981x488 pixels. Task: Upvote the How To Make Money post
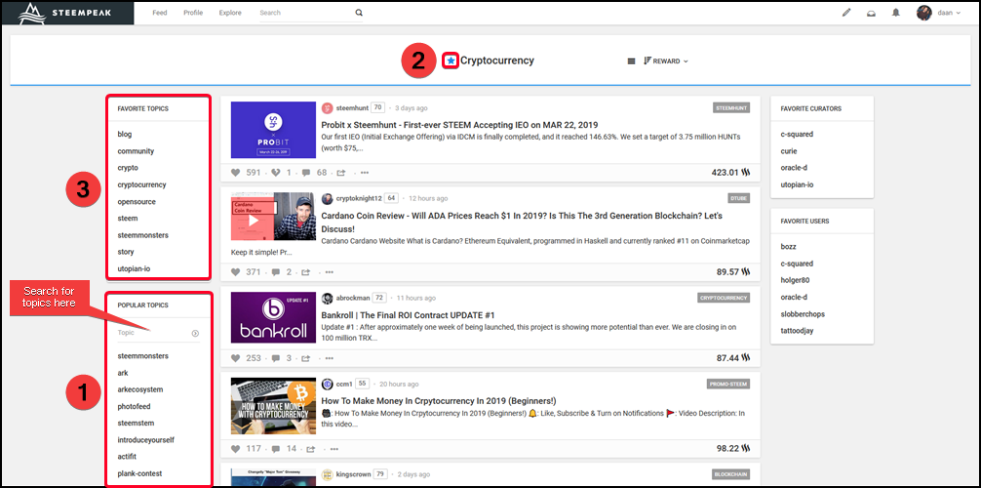235,449
